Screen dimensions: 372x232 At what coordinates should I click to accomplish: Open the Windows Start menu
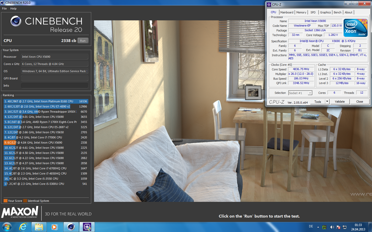[x=7, y=227]
